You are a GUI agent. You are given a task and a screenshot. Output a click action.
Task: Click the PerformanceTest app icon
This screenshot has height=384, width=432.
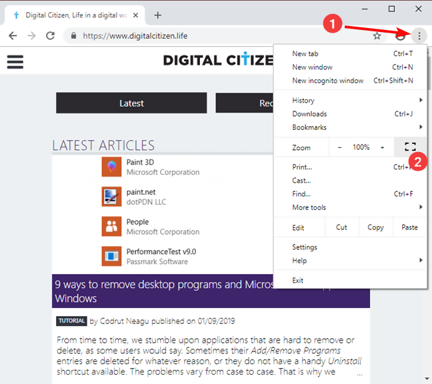pos(111,256)
